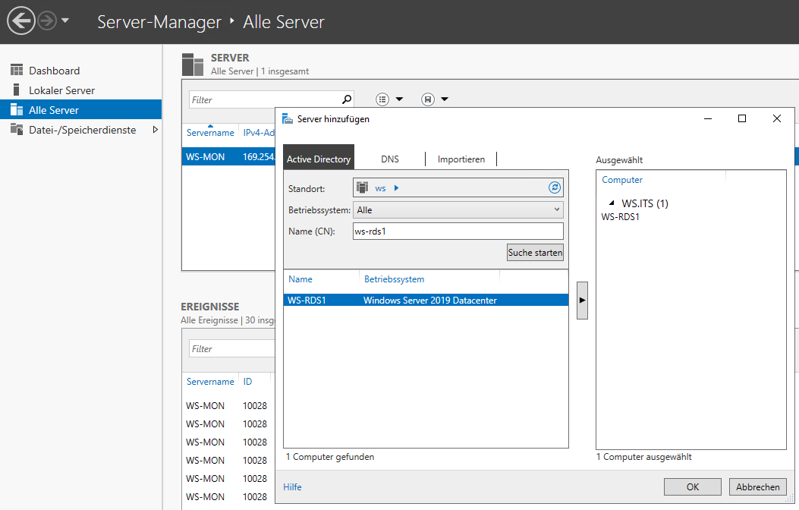Open the navigation history dropdown arrow

64,21
